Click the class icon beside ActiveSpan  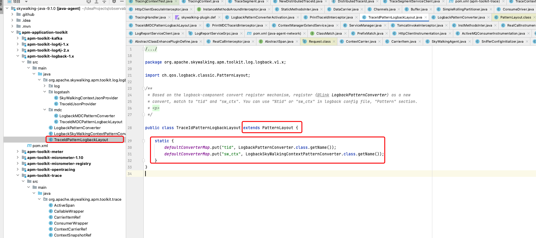tap(51, 205)
